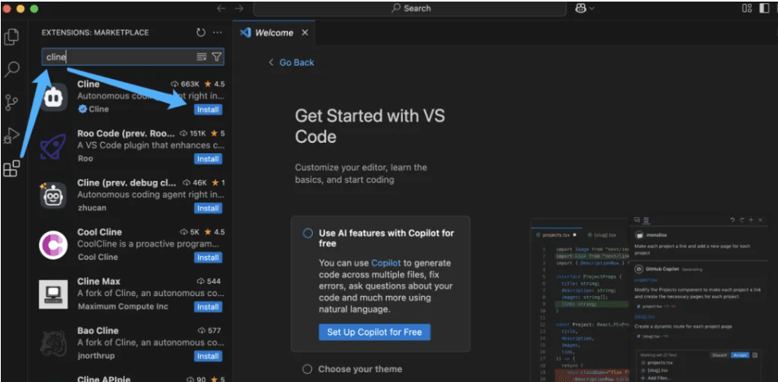Open the extensions filter funnel

216,57
